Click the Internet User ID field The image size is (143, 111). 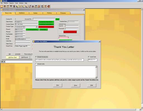click(x=72, y=26)
